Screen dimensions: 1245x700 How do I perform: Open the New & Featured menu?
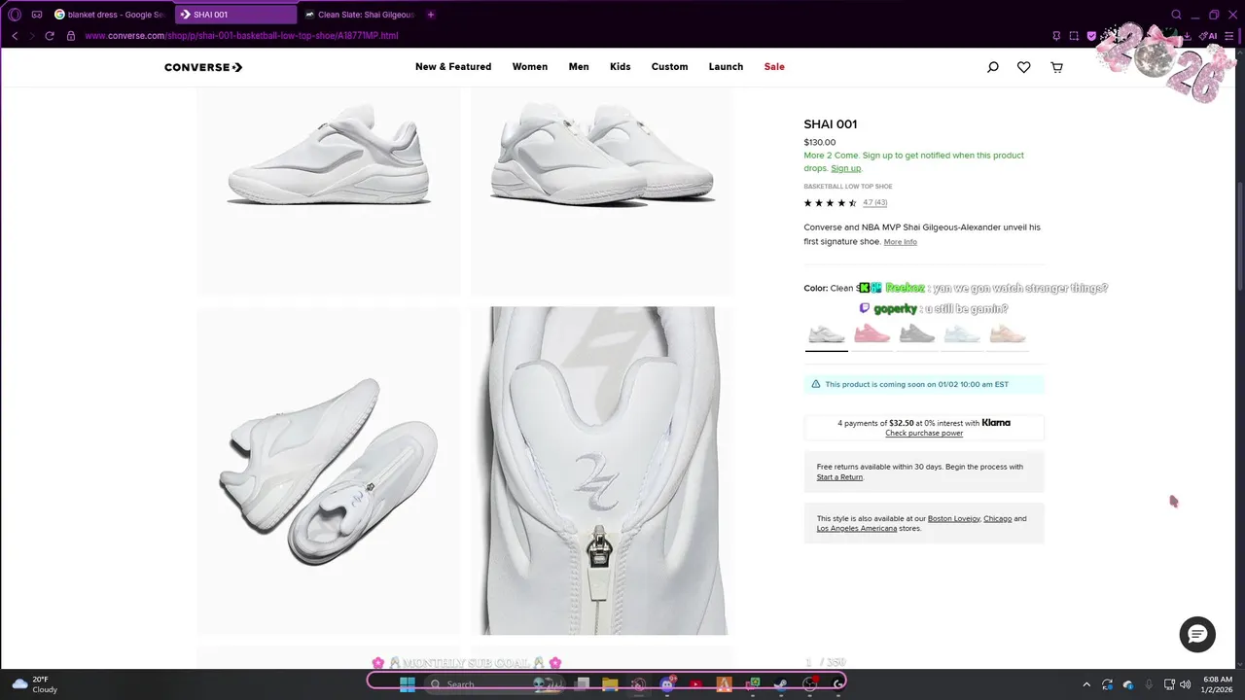coord(453,67)
